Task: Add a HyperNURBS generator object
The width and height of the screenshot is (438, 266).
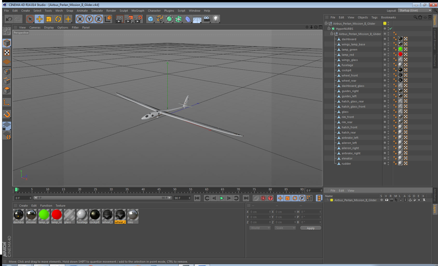Action: click(x=169, y=19)
